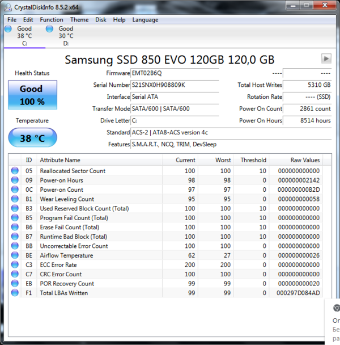
Task: Click the Health Status label
Action: [x=32, y=73]
